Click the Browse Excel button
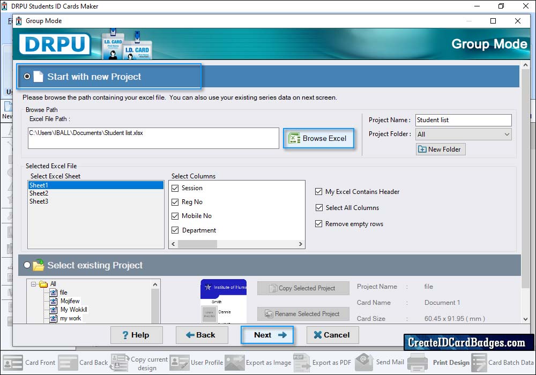 point(318,138)
